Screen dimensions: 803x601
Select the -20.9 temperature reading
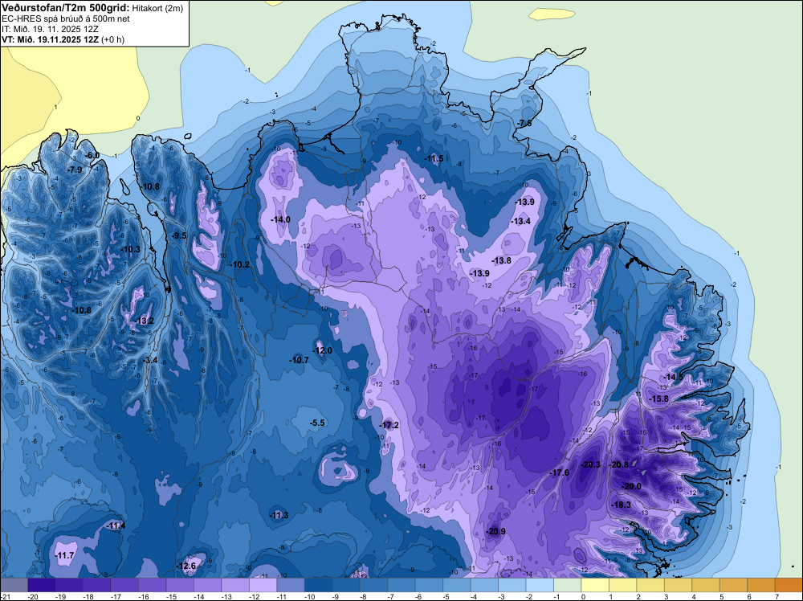pyautogui.click(x=495, y=532)
